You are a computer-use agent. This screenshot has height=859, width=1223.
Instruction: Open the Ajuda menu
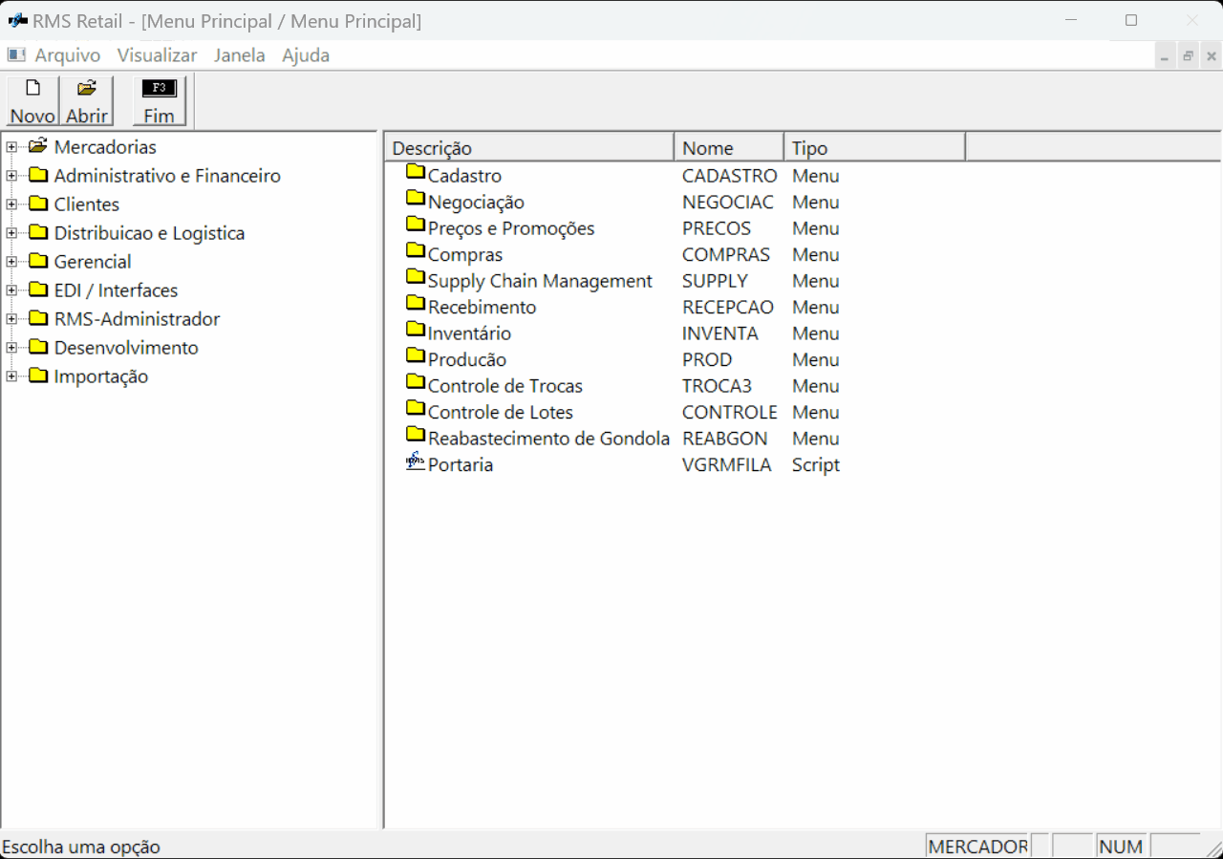(x=306, y=55)
